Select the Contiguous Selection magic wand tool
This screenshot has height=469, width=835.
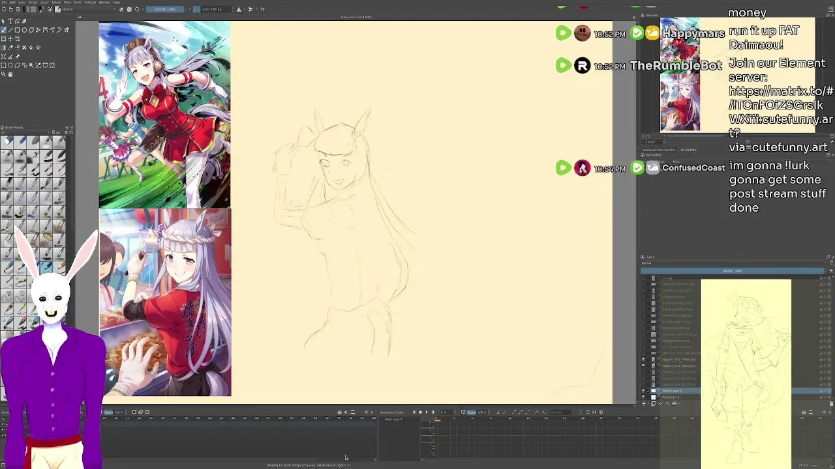(x=31, y=65)
